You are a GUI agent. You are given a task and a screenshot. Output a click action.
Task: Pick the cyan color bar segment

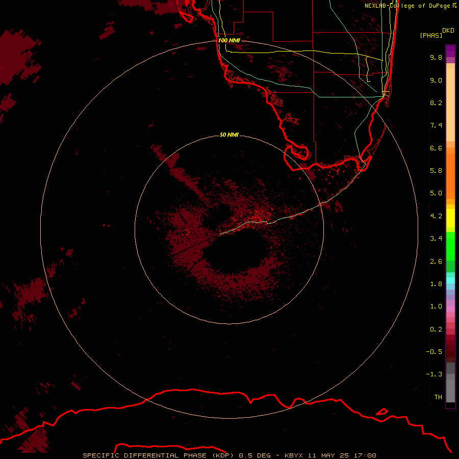click(x=450, y=280)
